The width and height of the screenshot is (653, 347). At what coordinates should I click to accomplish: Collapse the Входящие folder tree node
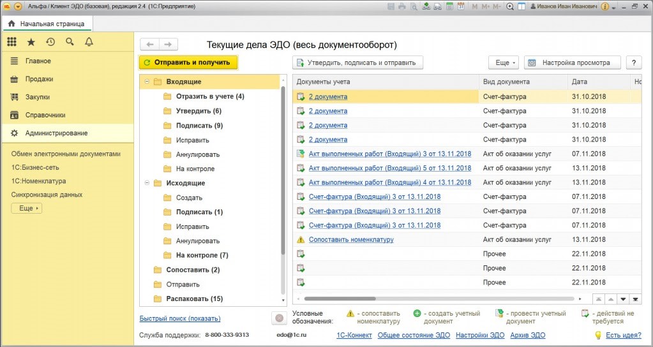[146, 82]
